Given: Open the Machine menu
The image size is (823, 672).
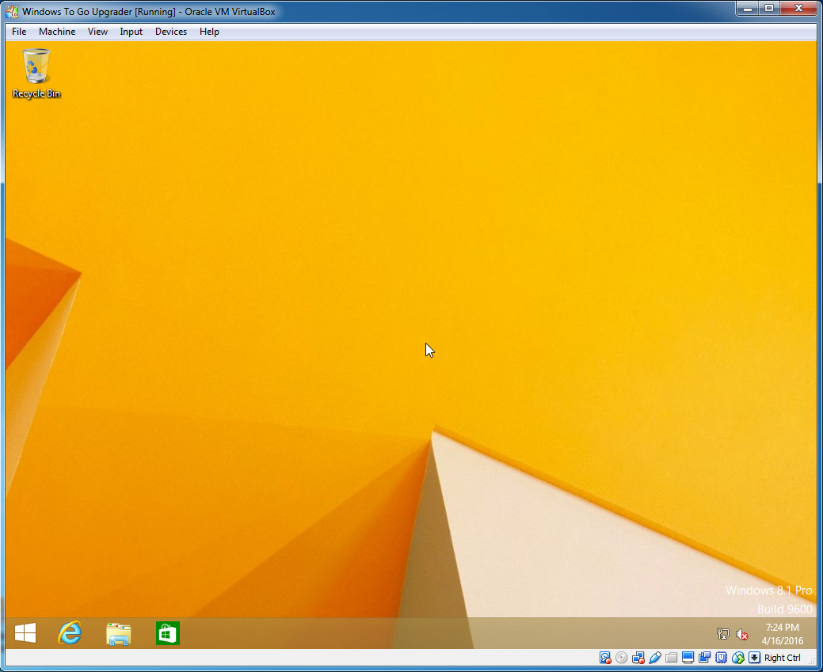Looking at the screenshot, I should (57, 32).
